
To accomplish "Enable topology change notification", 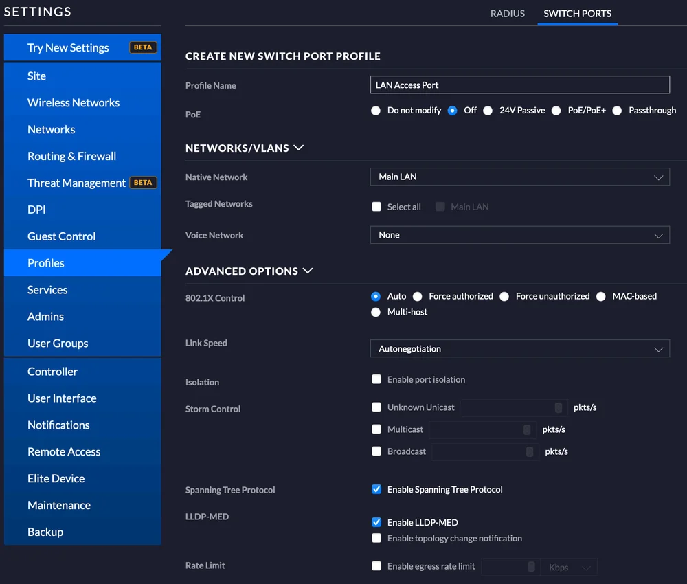I will (376, 538).
